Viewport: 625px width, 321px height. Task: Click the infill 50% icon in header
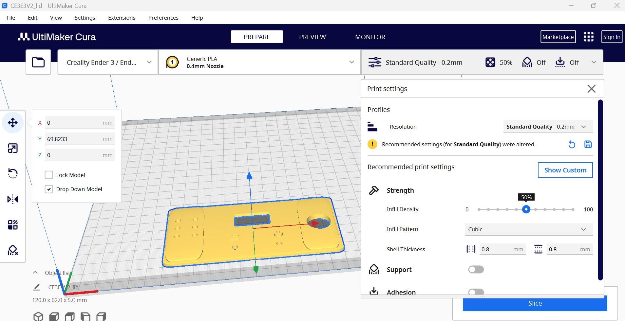tap(490, 62)
